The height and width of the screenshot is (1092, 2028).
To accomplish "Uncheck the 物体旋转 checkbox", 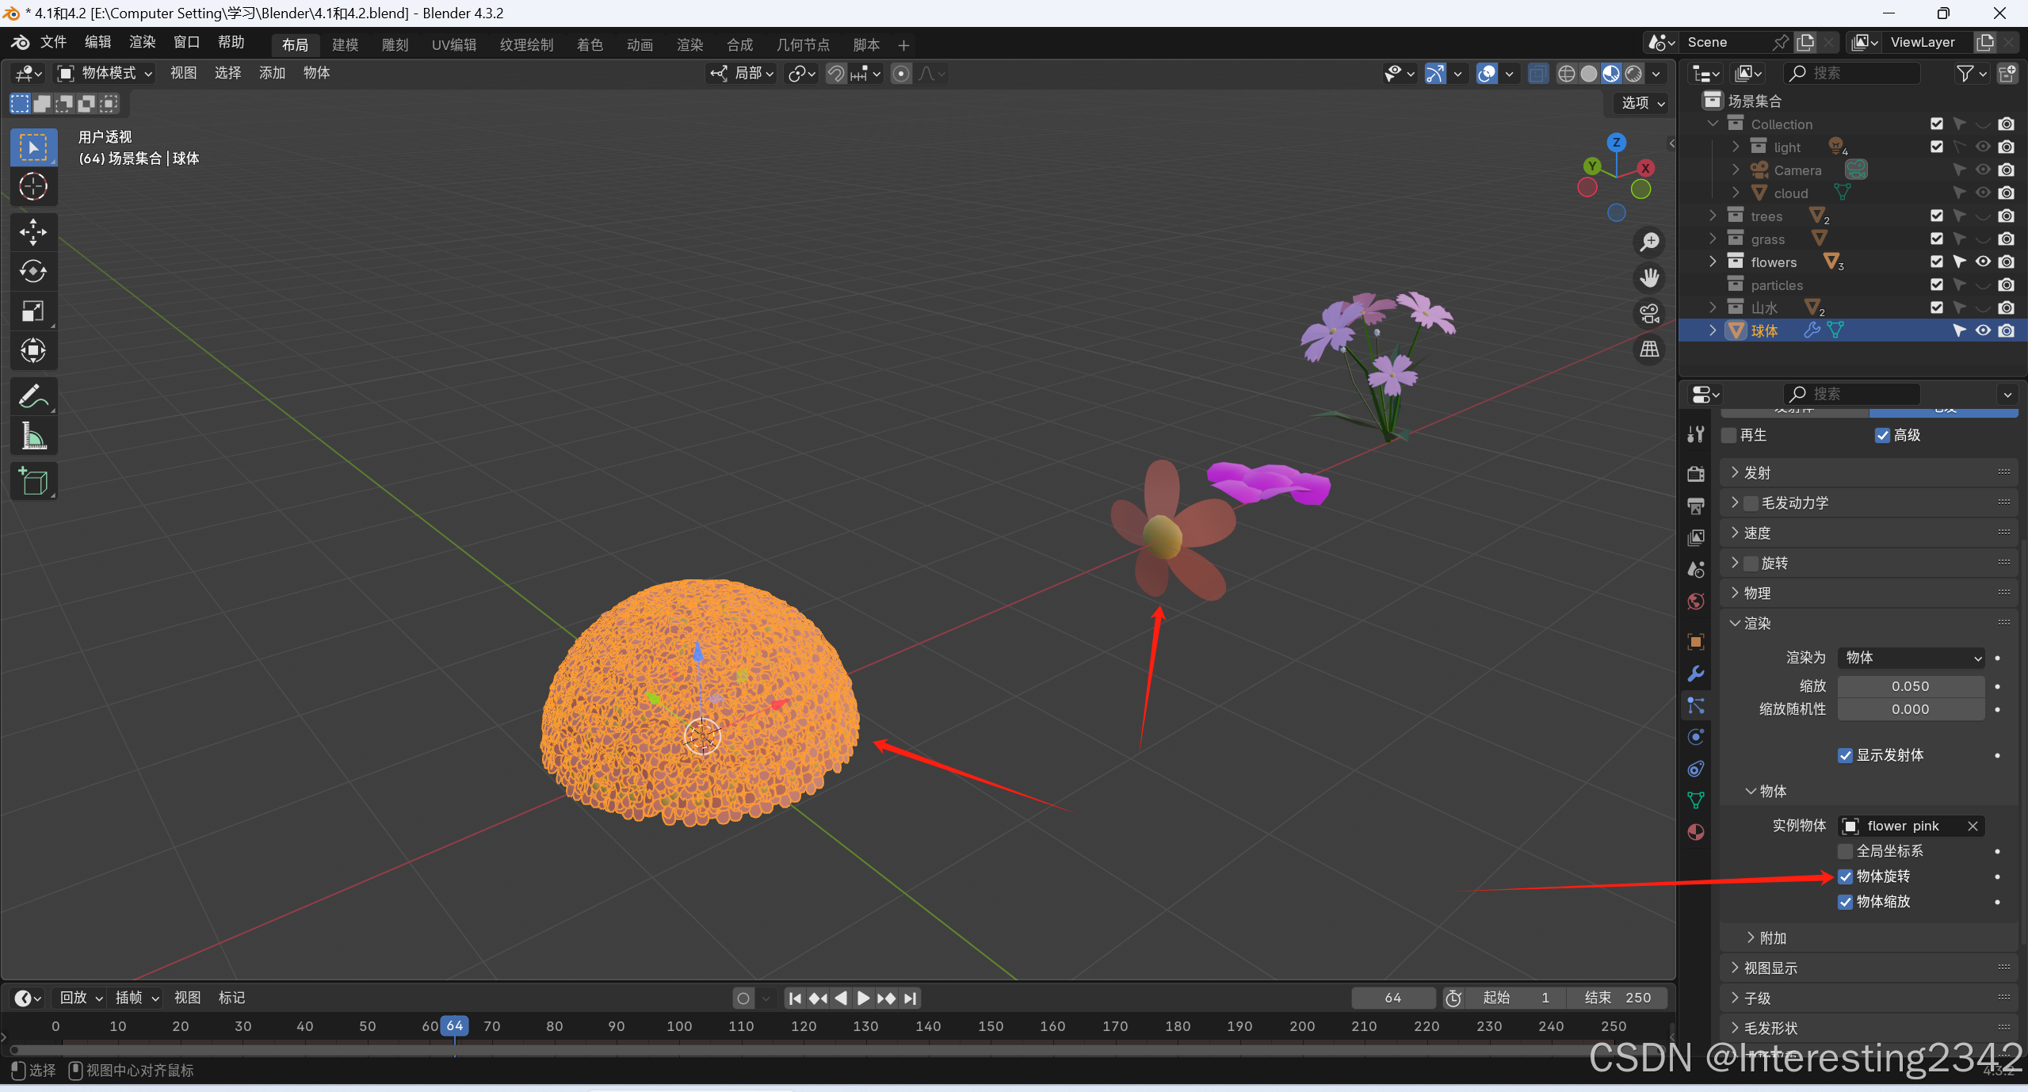I will coord(1846,876).
